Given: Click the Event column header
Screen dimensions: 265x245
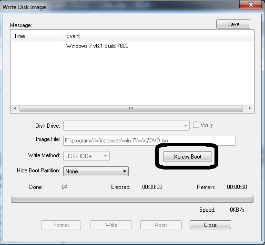Looking at the screenshot, I should coord(158,36).
